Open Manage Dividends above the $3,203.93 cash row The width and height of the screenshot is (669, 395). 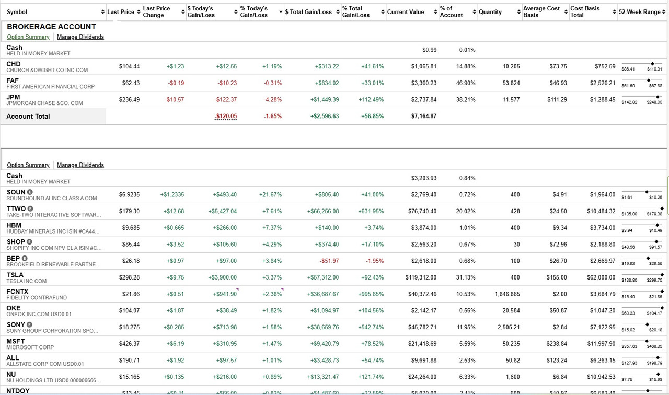[x=80, y=165]
